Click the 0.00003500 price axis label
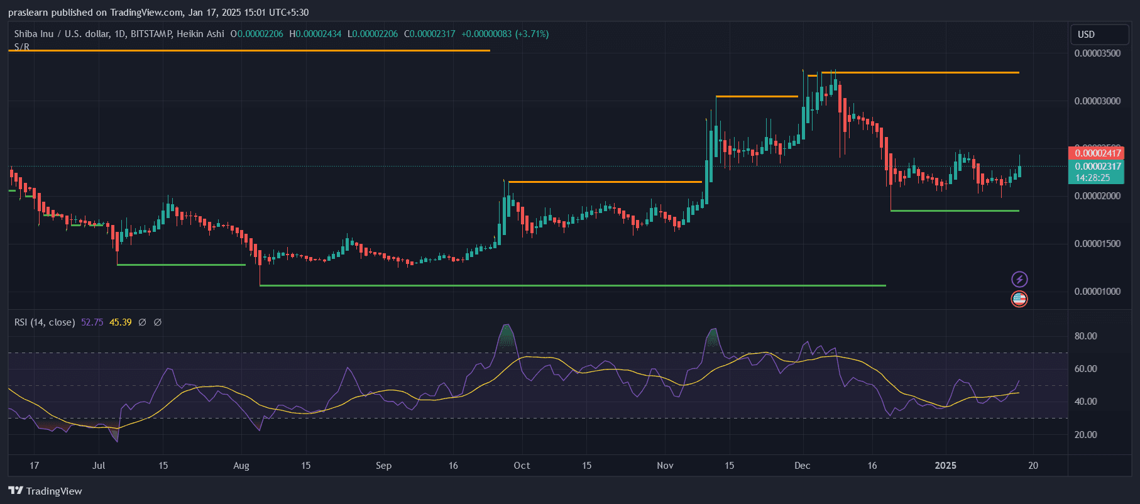This screenshot has height=504, width=1140. click(x=1097, y=53)
